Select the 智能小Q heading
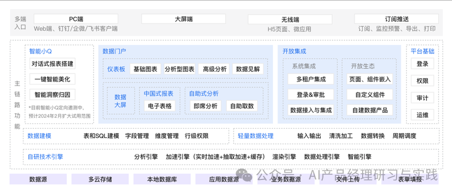The height and width of the screenshot is (193, 452). pos(40,51)
